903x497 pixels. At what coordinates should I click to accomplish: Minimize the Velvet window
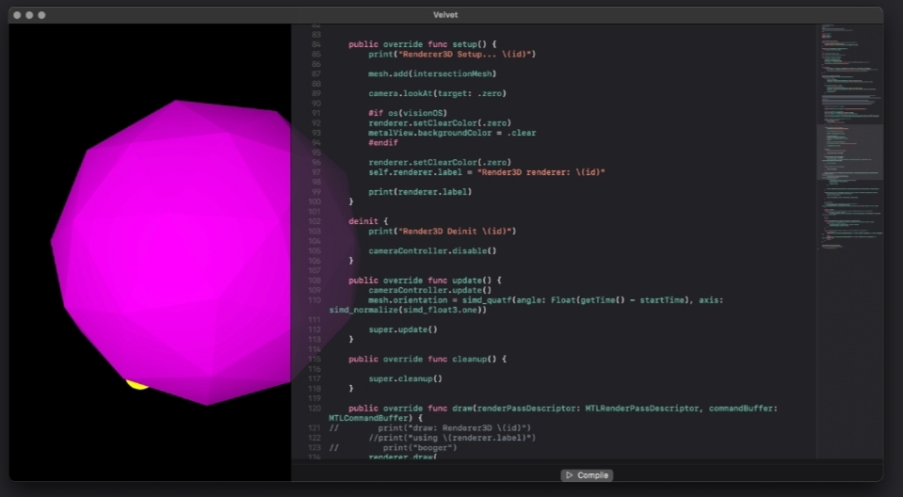[x=30, y=15]
